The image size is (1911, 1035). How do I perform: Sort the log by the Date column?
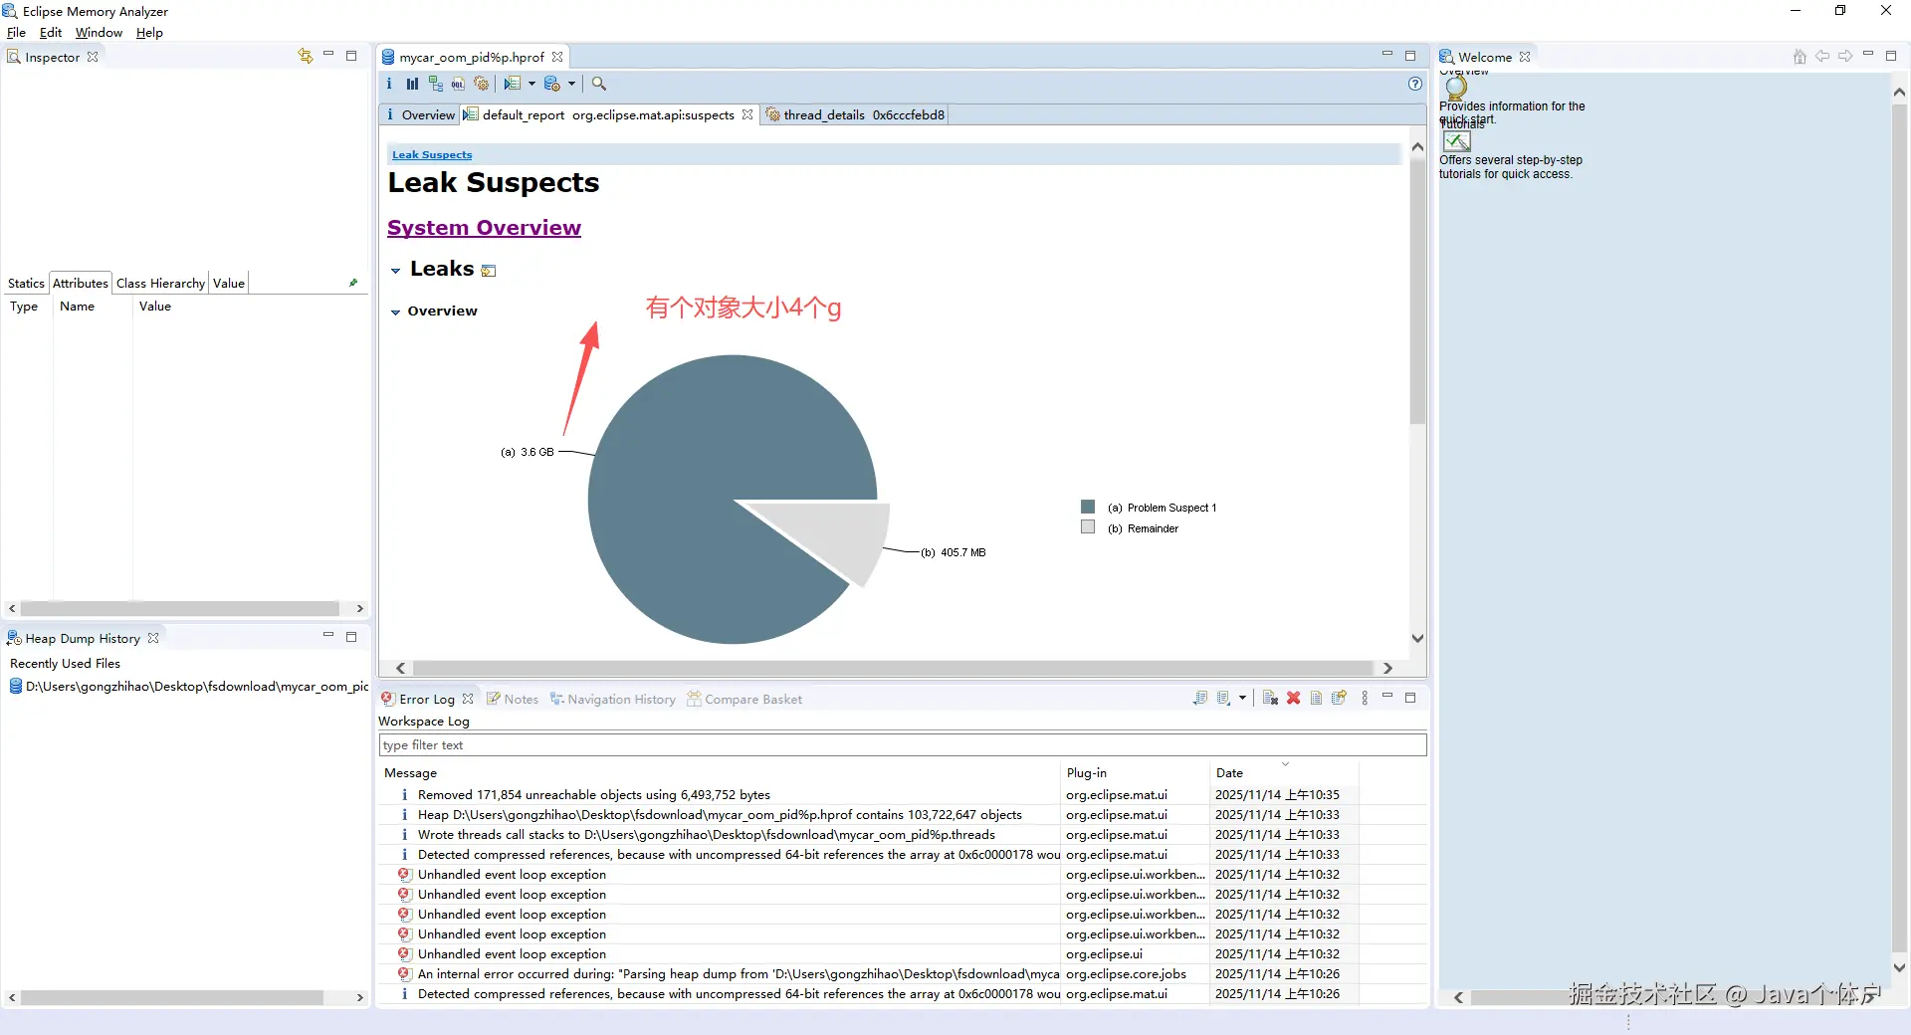click(x=1284, y=773)
